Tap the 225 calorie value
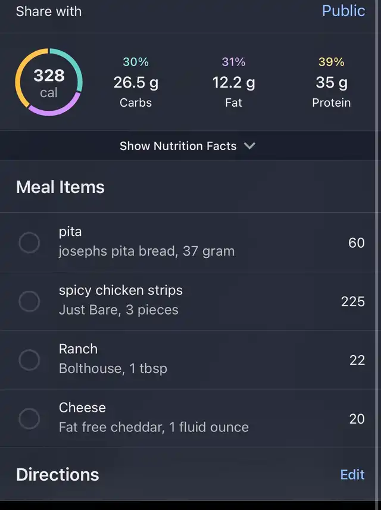Screen dimensions: 381x510 pos(352,301)
